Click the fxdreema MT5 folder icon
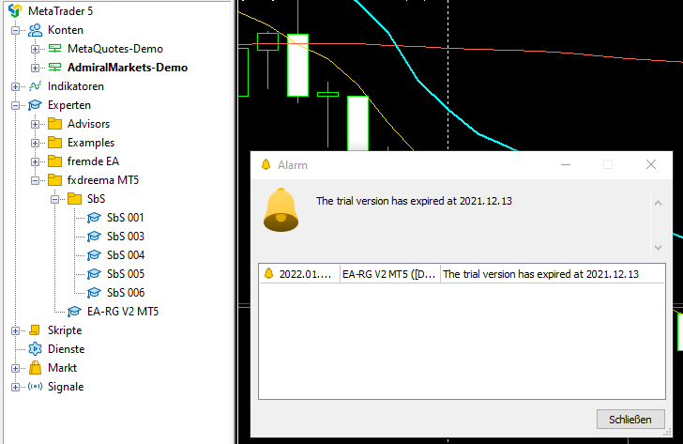 (x=54, y=180)
